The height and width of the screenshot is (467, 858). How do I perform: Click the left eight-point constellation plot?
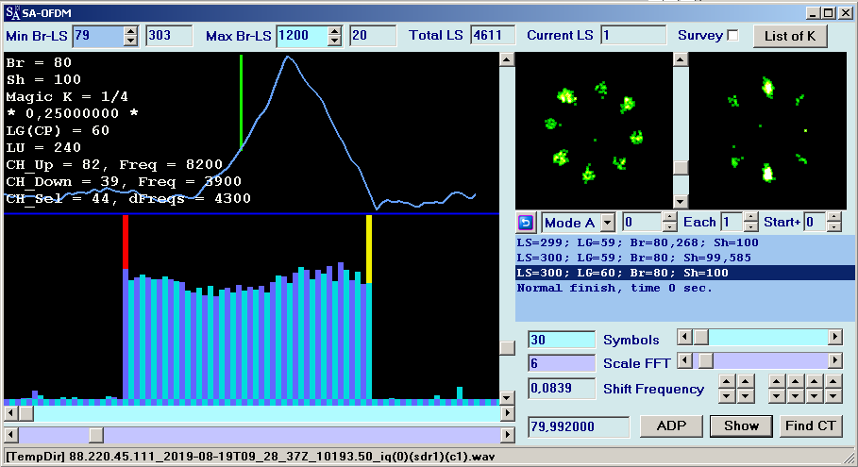tap(594, 131)
